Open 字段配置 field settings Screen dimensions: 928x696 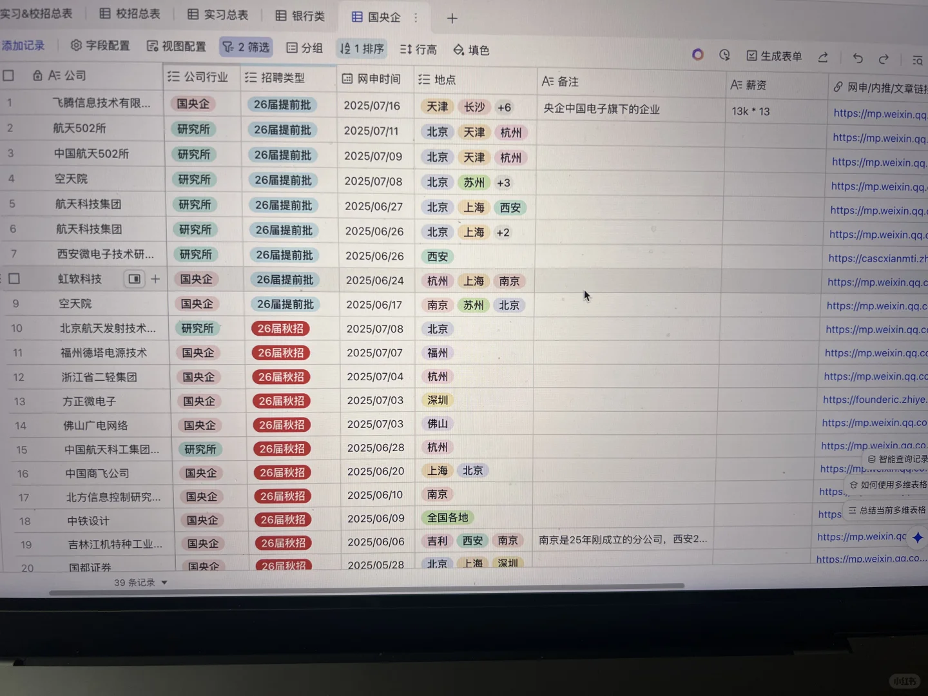101,46
